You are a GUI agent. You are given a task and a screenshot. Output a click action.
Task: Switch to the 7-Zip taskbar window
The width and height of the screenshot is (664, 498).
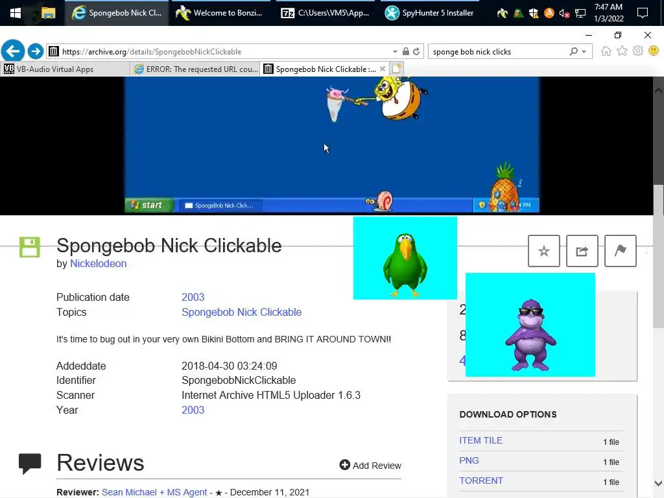[326, 13]
